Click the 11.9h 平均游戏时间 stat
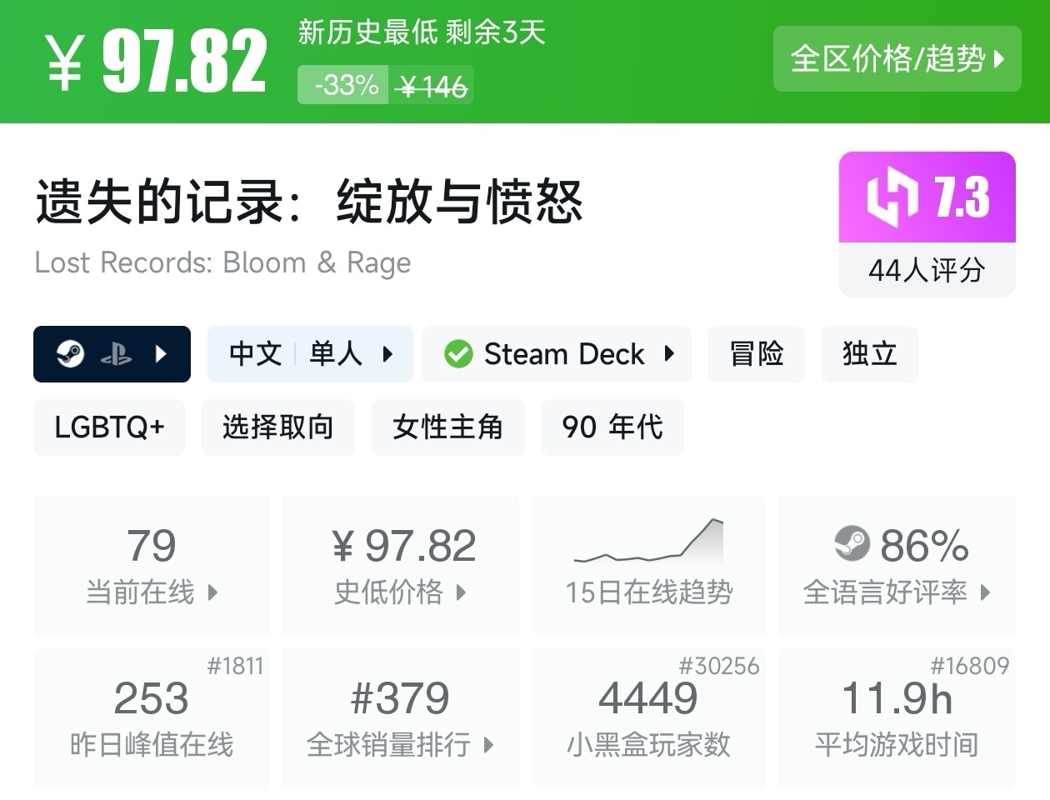The image size is (1050, 800). [x=897, y=718]
